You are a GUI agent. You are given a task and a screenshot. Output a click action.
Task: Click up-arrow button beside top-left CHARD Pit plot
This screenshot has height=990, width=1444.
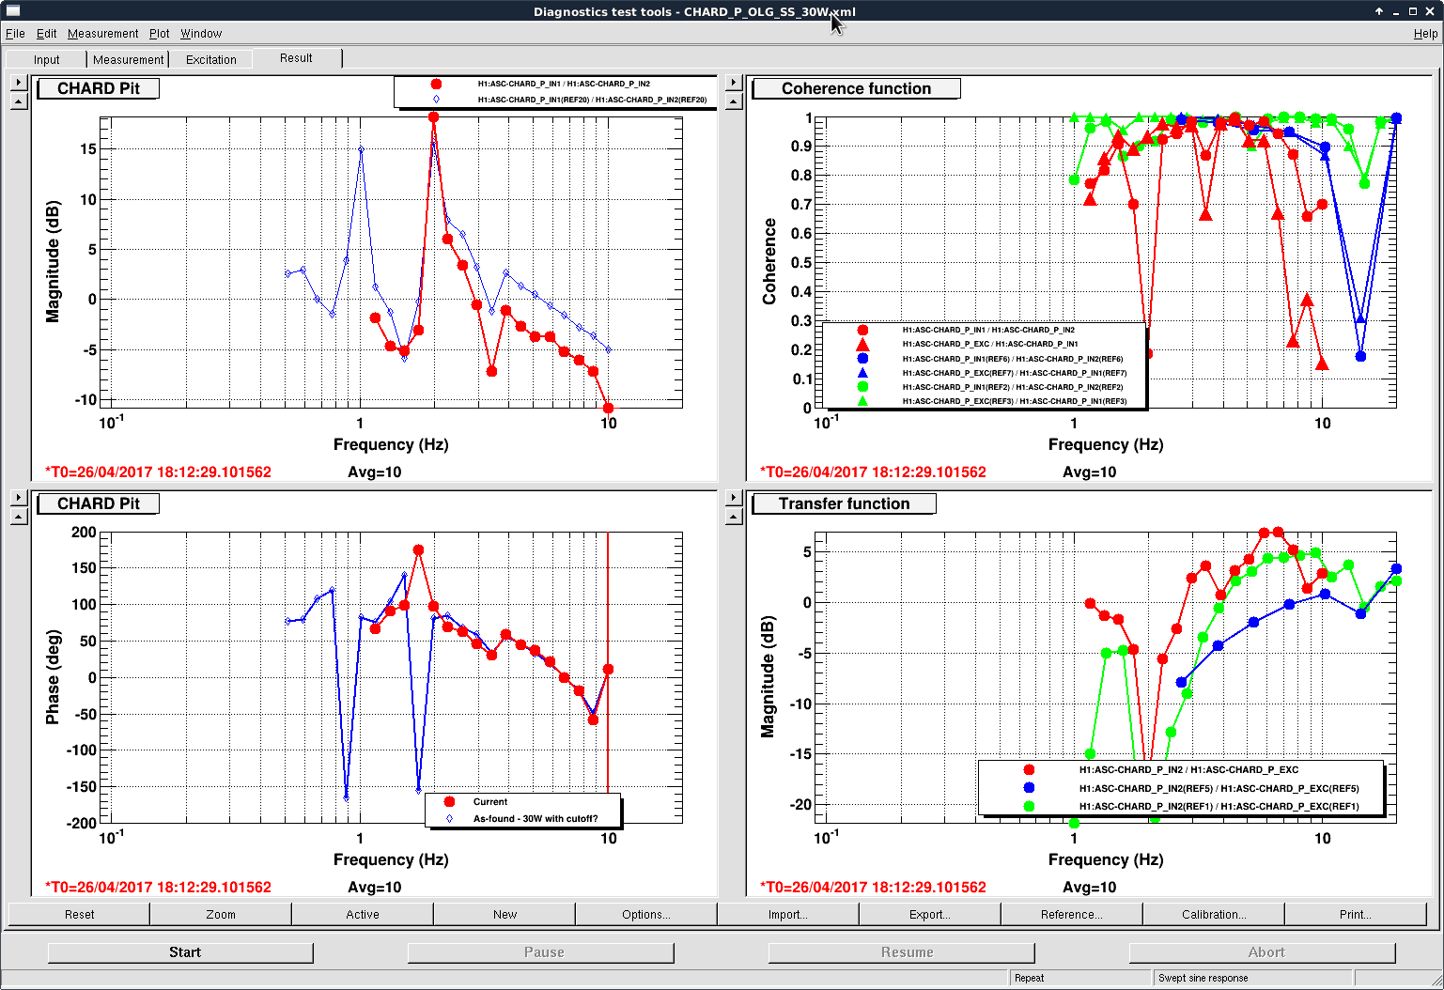(x=19, y=101)
